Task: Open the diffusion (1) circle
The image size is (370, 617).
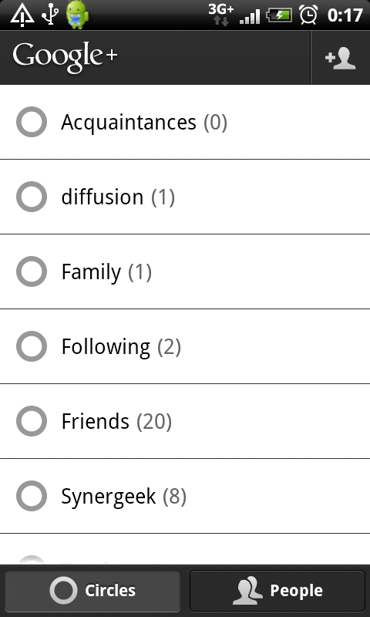Action: coord(185,197)
